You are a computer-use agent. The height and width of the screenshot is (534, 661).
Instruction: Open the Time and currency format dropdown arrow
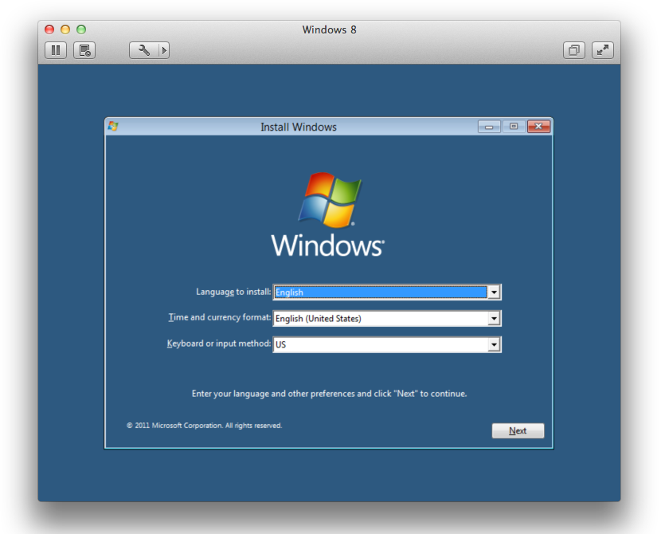(x=494, y=318)
